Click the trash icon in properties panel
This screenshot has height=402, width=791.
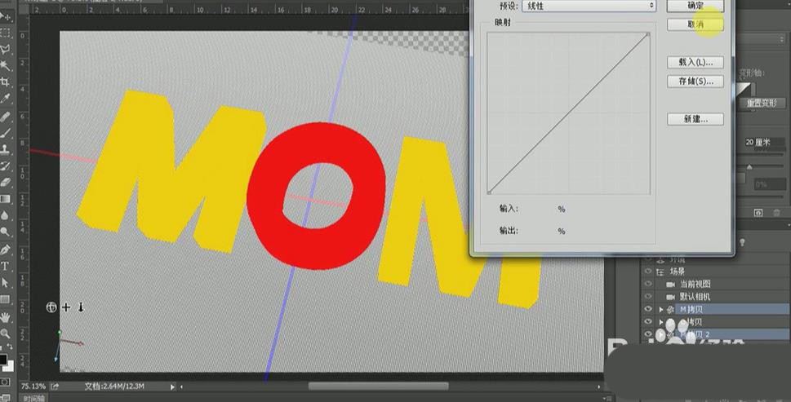point(777,213)
